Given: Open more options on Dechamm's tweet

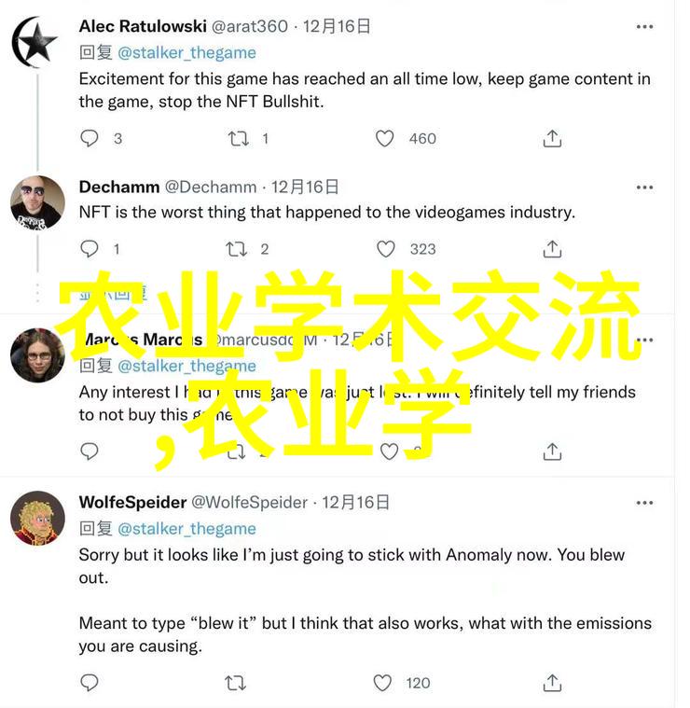Looking at the screenshot, I should pyautogui.click(x=644, y=187).
